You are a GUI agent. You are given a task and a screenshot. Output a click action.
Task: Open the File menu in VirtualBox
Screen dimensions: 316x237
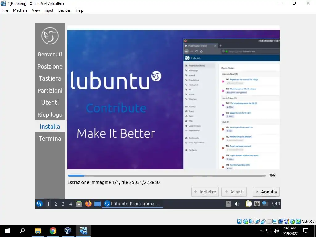[5, 10]
